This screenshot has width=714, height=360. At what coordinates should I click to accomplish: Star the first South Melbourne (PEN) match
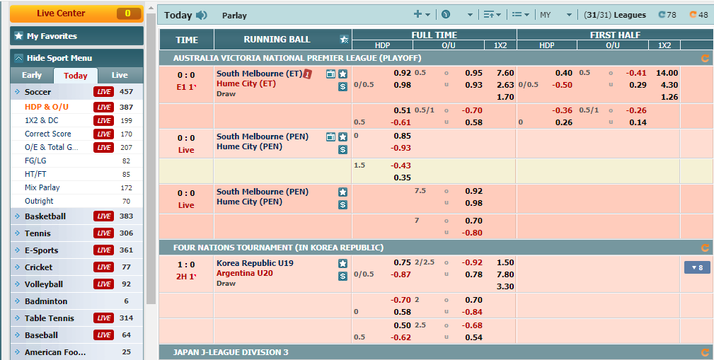pyautogui.click(x=342, y=137)
